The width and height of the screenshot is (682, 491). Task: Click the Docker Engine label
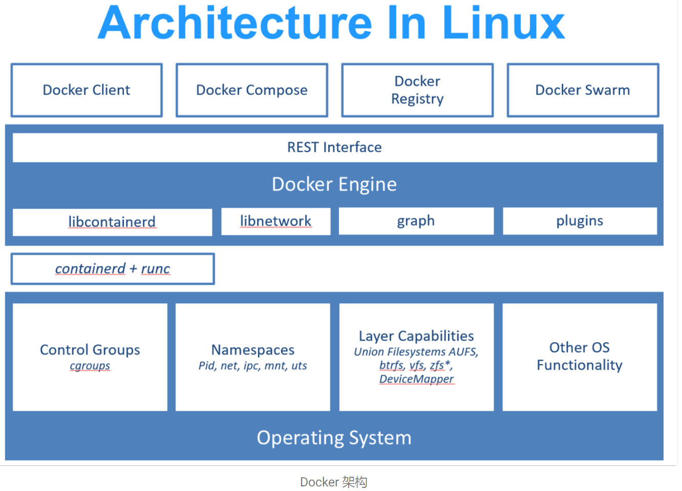tap(334, 184)
